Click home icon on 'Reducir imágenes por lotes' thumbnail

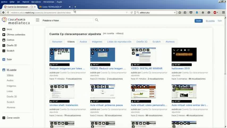(63, 50)
